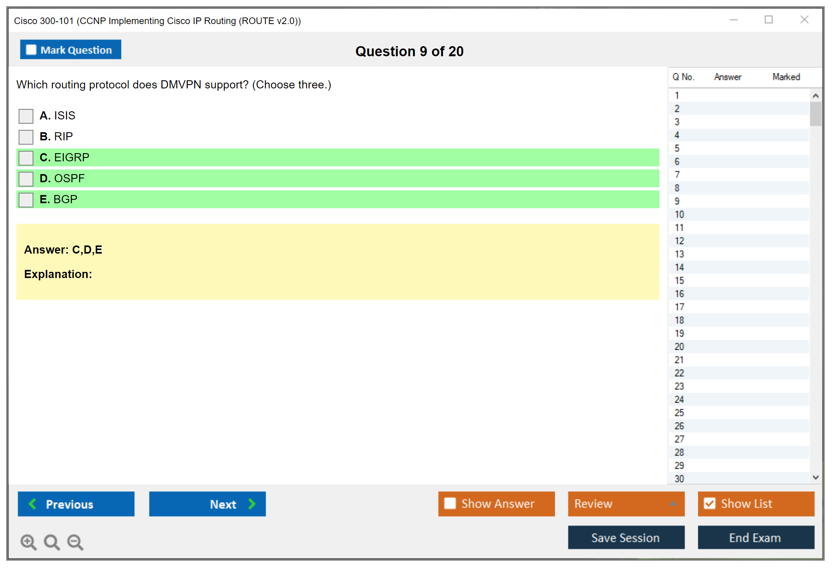Screen dimensions: 834x570
Task: Uncheck the Show List option
Action: [x=709, y=504]
